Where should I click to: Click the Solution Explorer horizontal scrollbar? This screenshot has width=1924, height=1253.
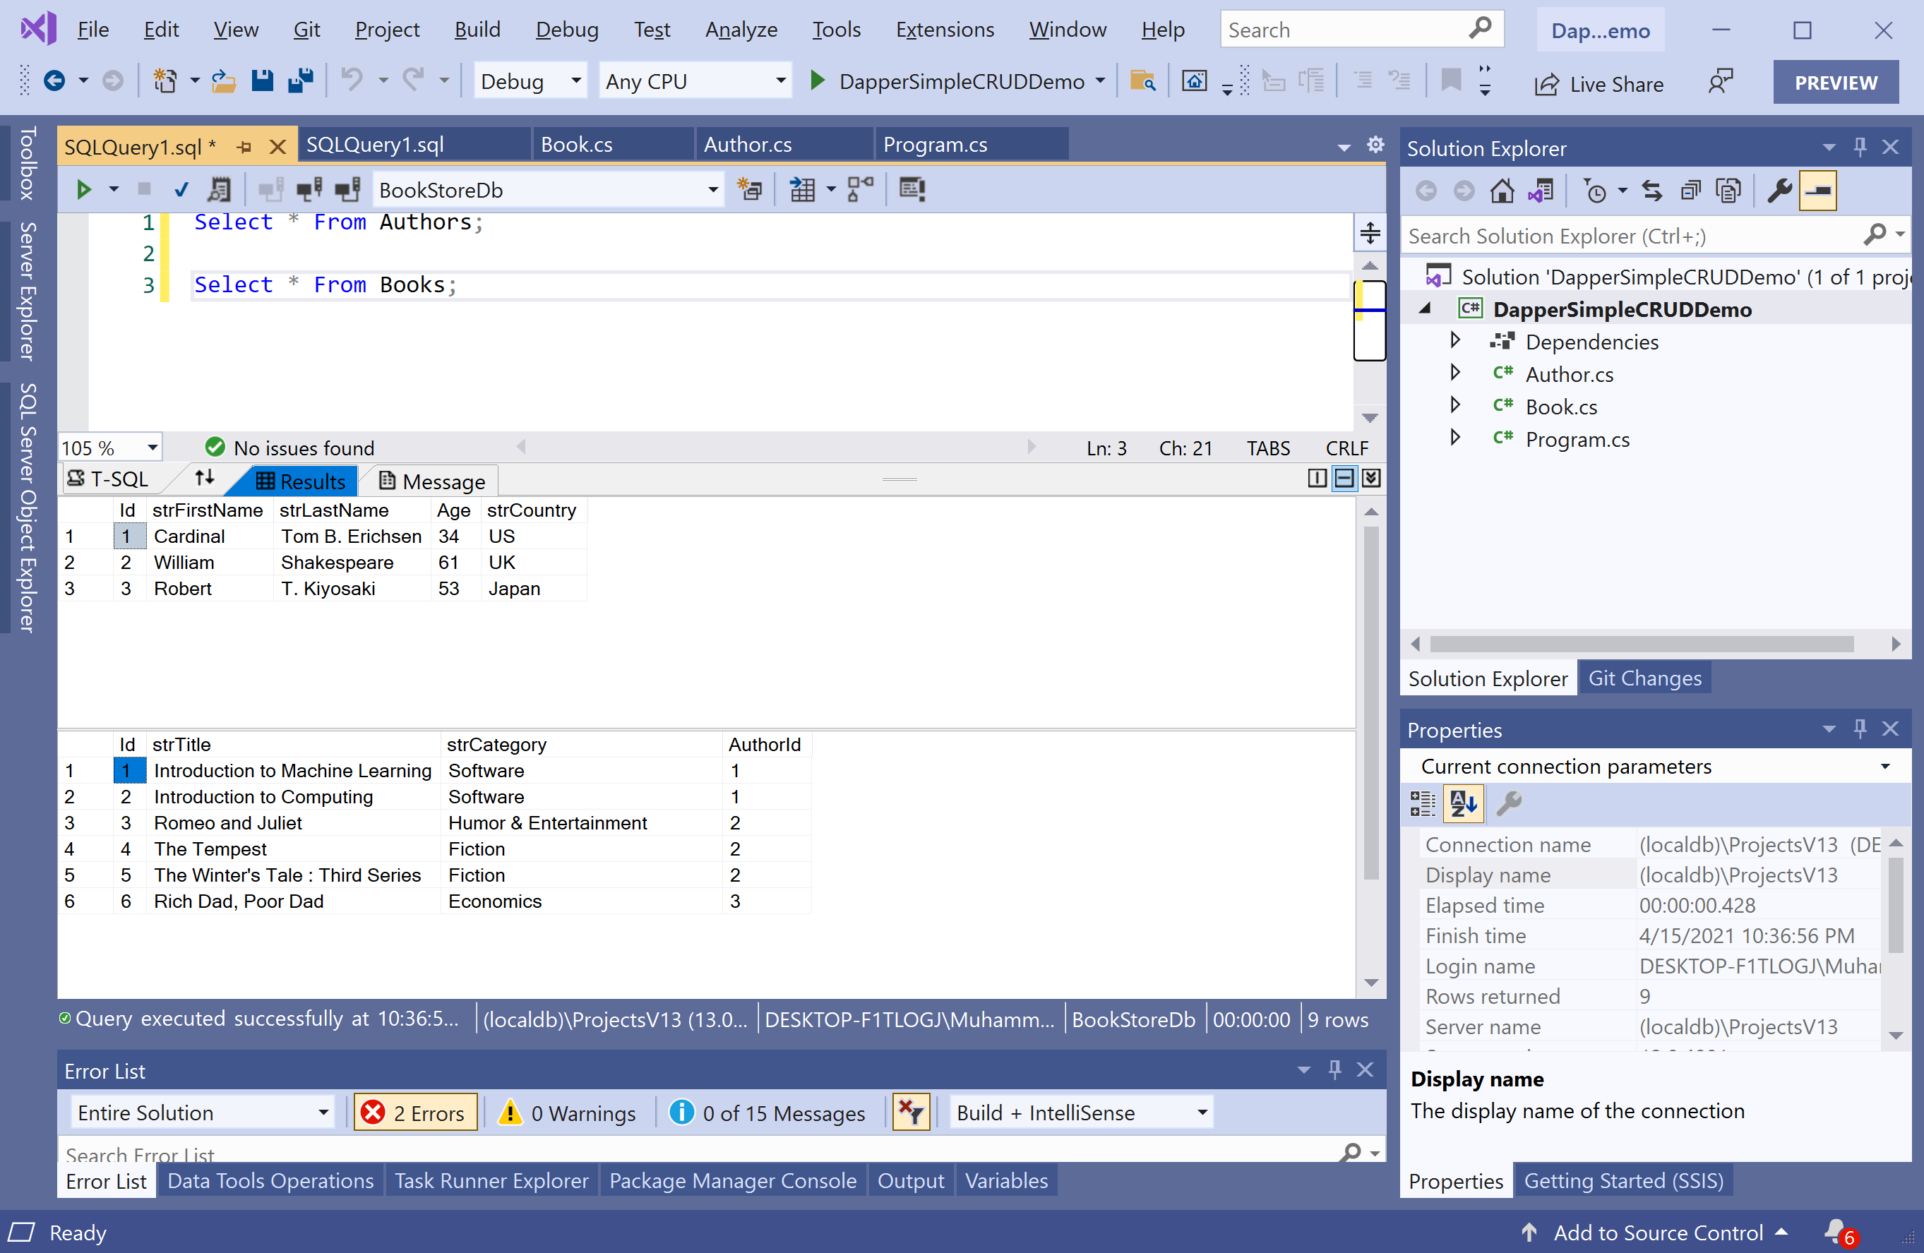pos(1640,644)
